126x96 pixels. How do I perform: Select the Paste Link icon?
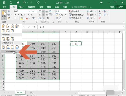click(8, 47)
